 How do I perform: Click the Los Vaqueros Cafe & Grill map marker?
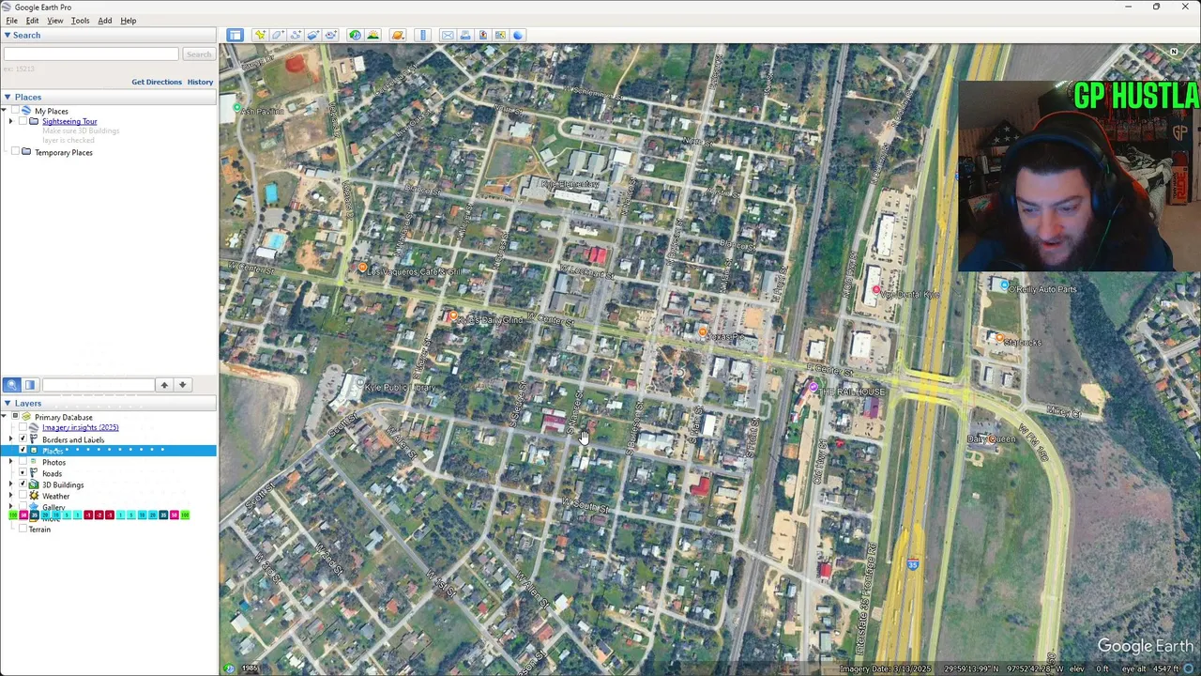[362, 269]
